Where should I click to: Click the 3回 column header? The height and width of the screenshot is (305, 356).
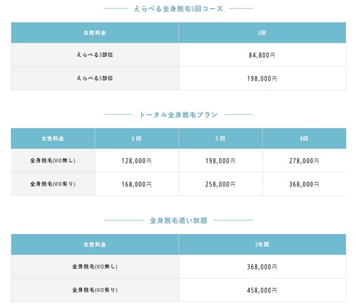coord(136,139)
